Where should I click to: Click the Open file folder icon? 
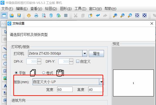pos(12,15)
